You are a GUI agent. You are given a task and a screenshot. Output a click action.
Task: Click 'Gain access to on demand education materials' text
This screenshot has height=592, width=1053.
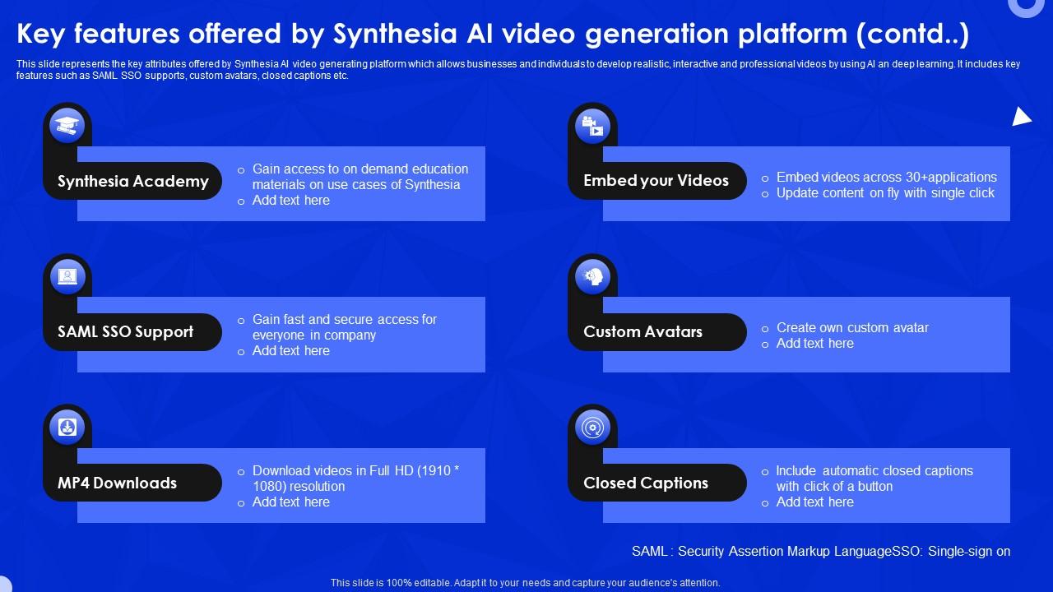click(x=360, y=177)
